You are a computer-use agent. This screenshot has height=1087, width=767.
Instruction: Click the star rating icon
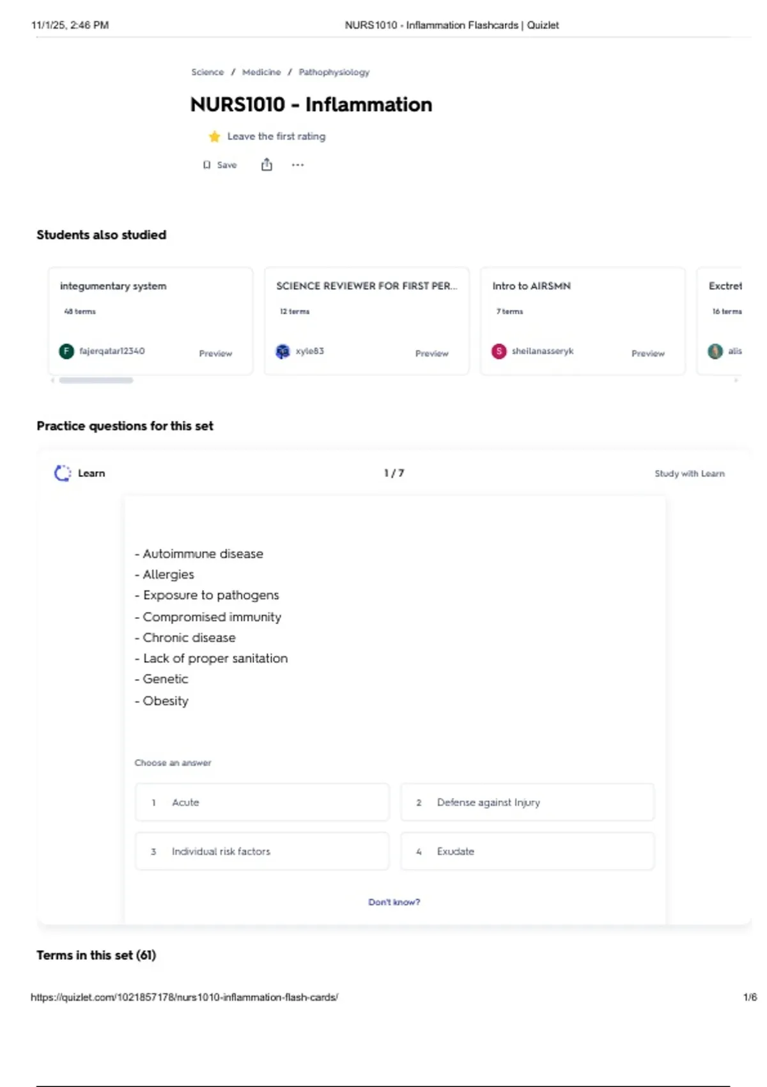(x=214, y=136)
